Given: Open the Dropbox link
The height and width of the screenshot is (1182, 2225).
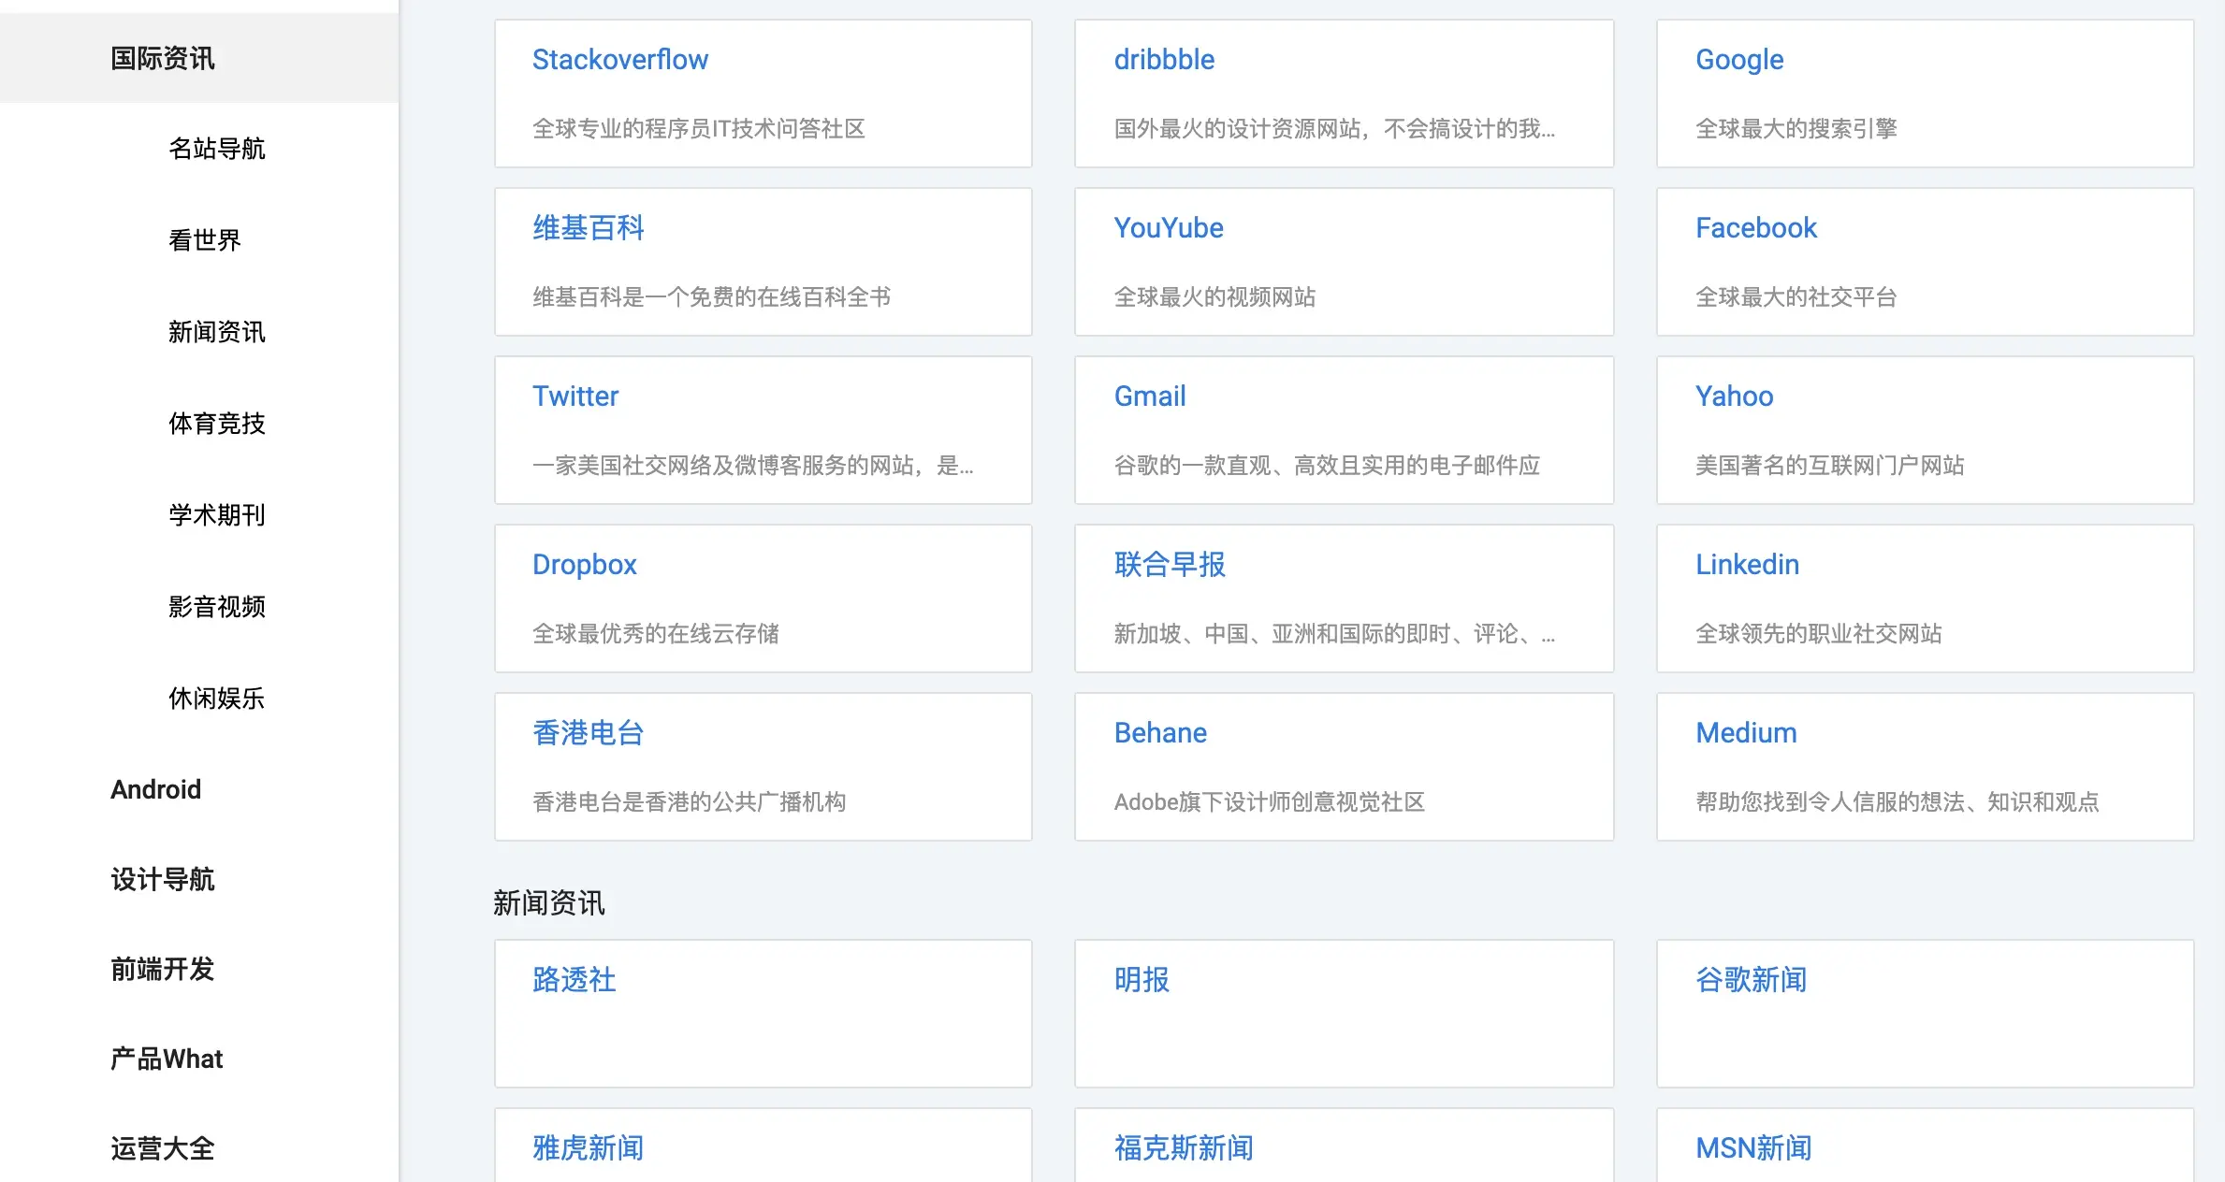Looking at the screenshot, I should point(585,565).
